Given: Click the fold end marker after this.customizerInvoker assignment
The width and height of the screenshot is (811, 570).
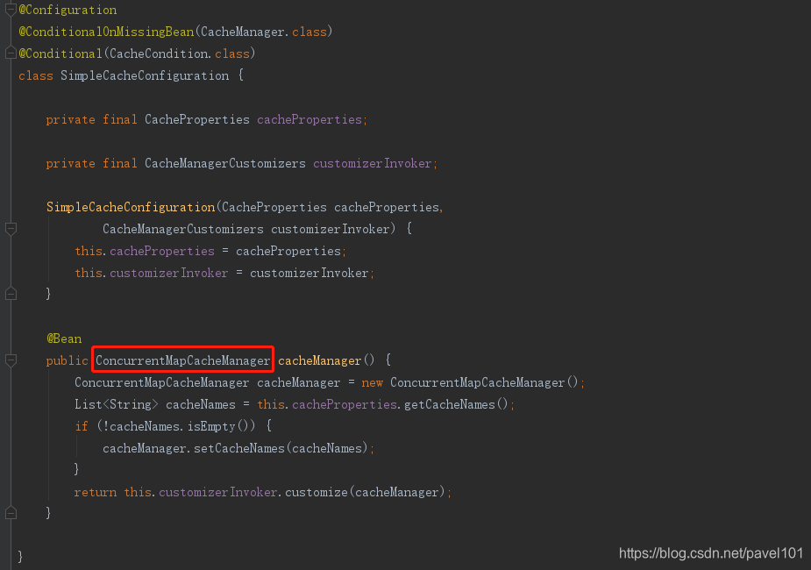Looking at the screenshot, I should tap(11, 294).
